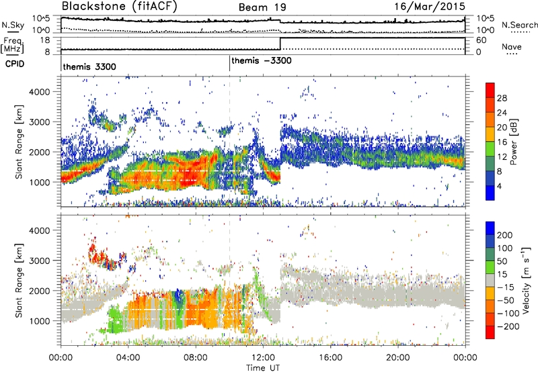538x372 pixels.
Task: Click the 3000 tick in the power panel
Action: point(39,122)
